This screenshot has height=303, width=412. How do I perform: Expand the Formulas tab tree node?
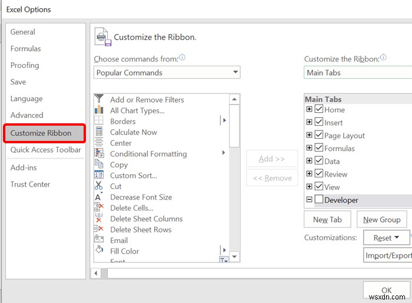click(x=309, y=147)
